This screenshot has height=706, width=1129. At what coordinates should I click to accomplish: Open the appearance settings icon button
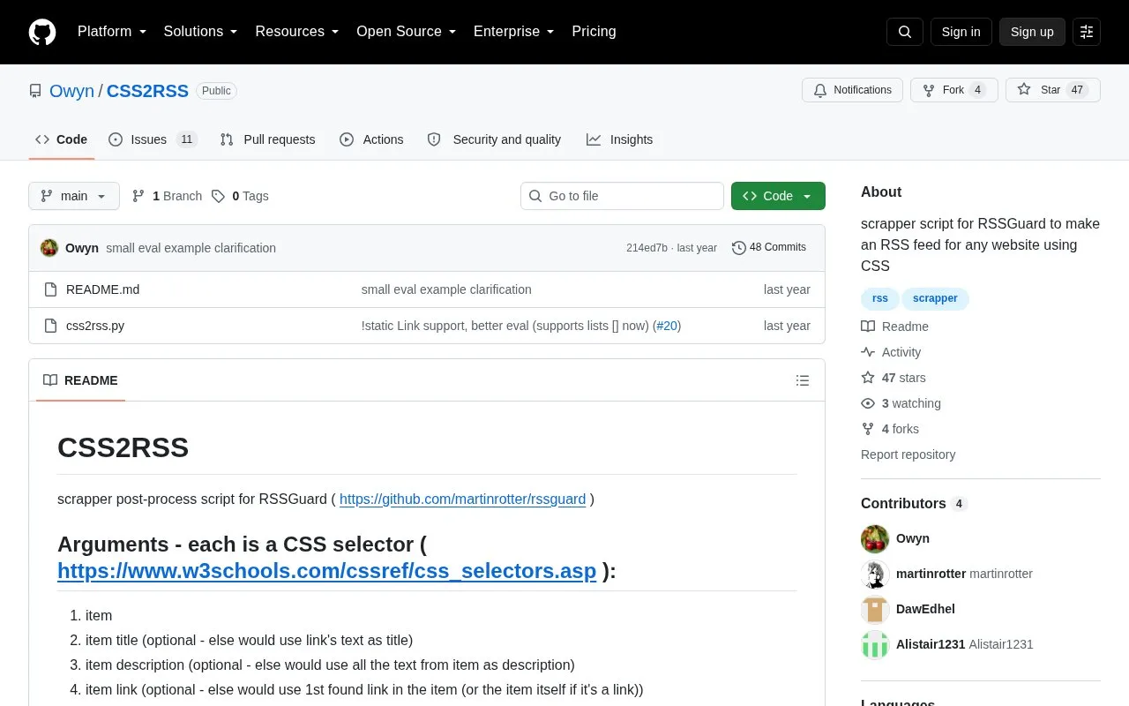point(1087,32)
